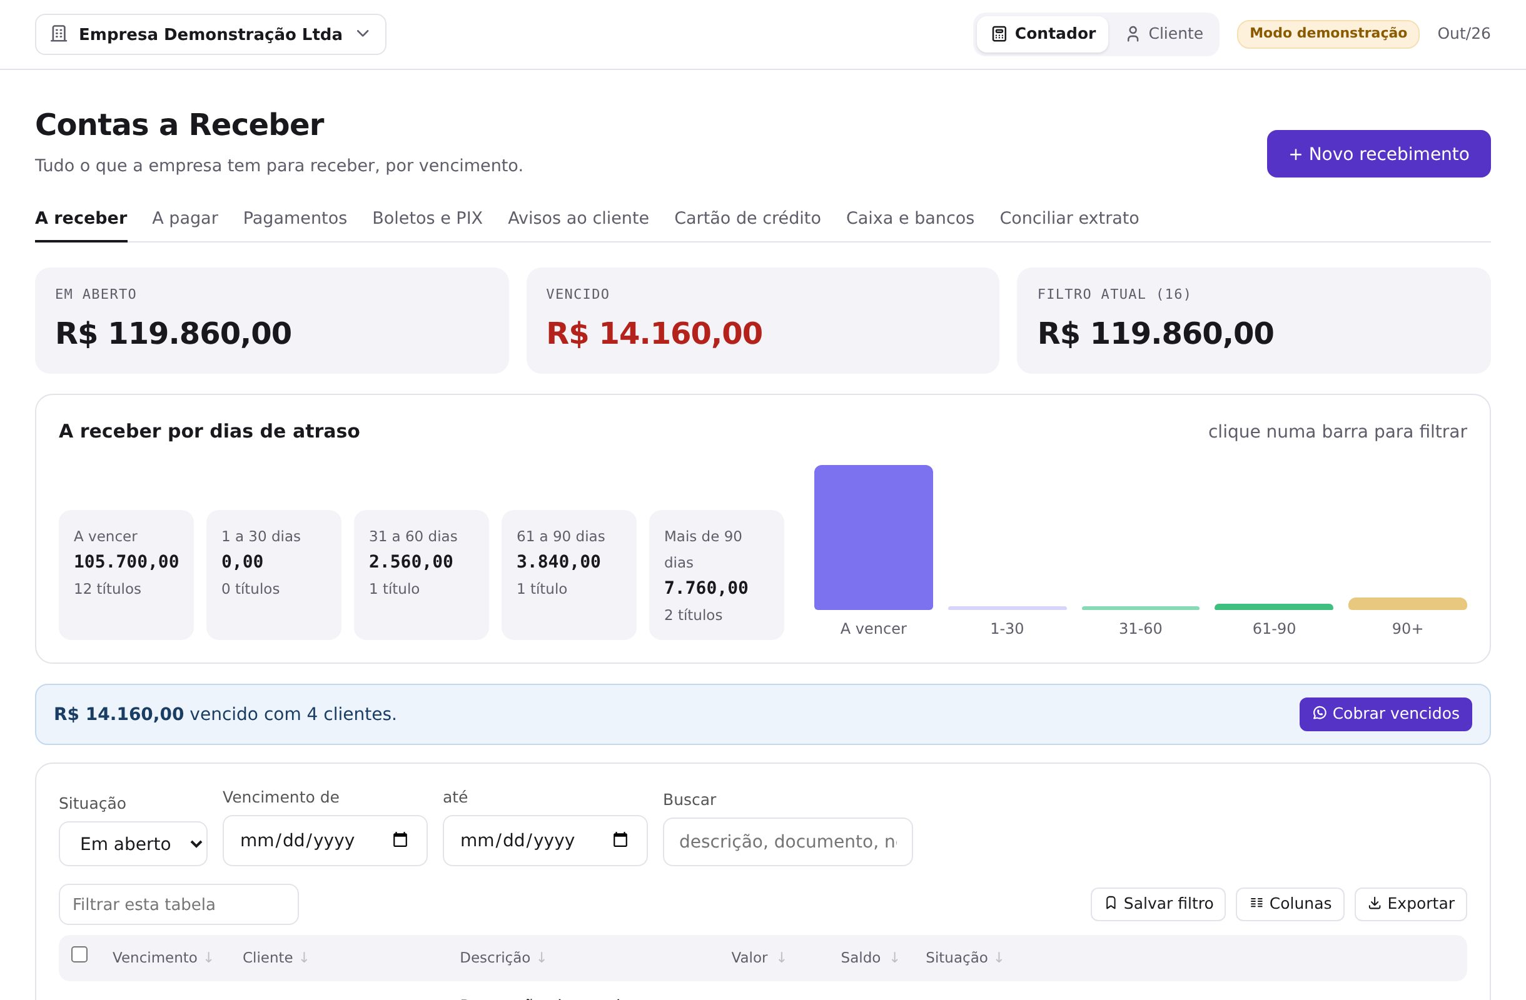Screen dimensions: 1526x1000
Task: Open the Boletos e PIX tab
Action: tap(428, 219)
